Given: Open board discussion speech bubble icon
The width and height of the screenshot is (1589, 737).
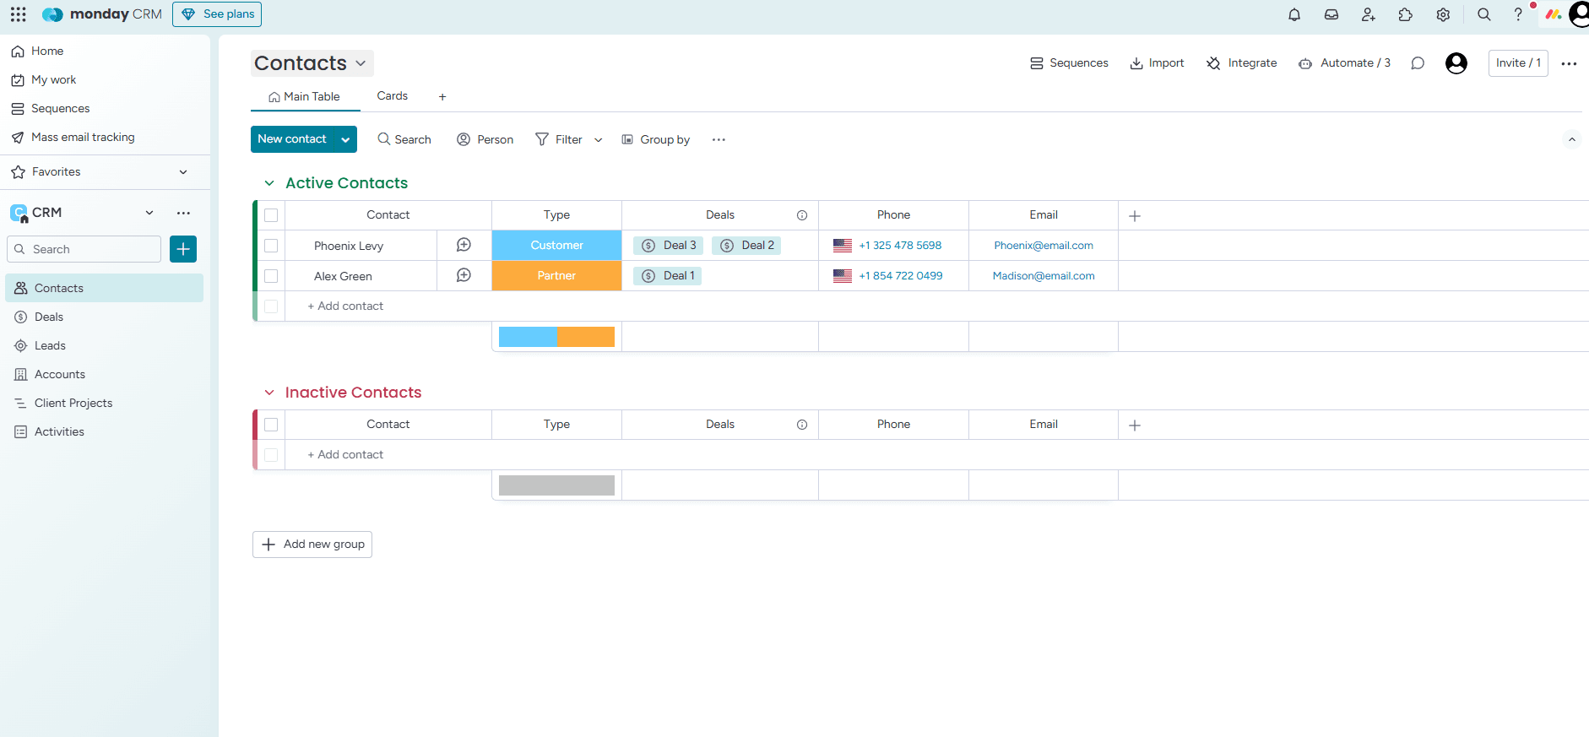Looking at the screenshot, I should 1418,63.
